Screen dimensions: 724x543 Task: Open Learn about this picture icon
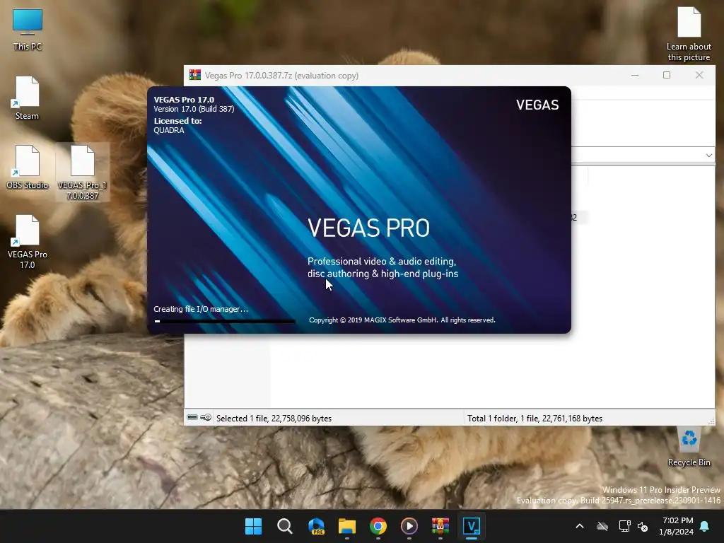[x=689, y=34]
